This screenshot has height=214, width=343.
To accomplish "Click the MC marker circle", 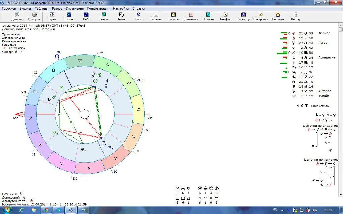I will coord(57,56).
